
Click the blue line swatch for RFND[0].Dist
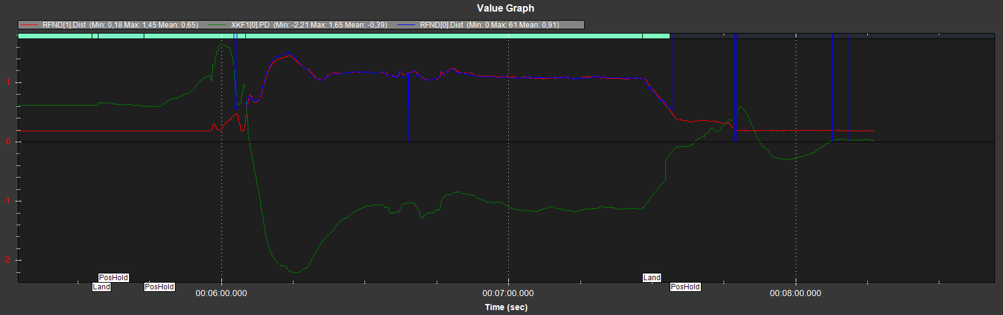pyautogui.click(x=407, y=25)
